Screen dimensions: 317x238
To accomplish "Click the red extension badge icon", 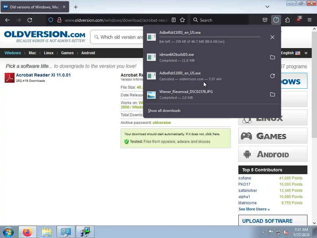I will pyautogui.click(x=299, y=20).
